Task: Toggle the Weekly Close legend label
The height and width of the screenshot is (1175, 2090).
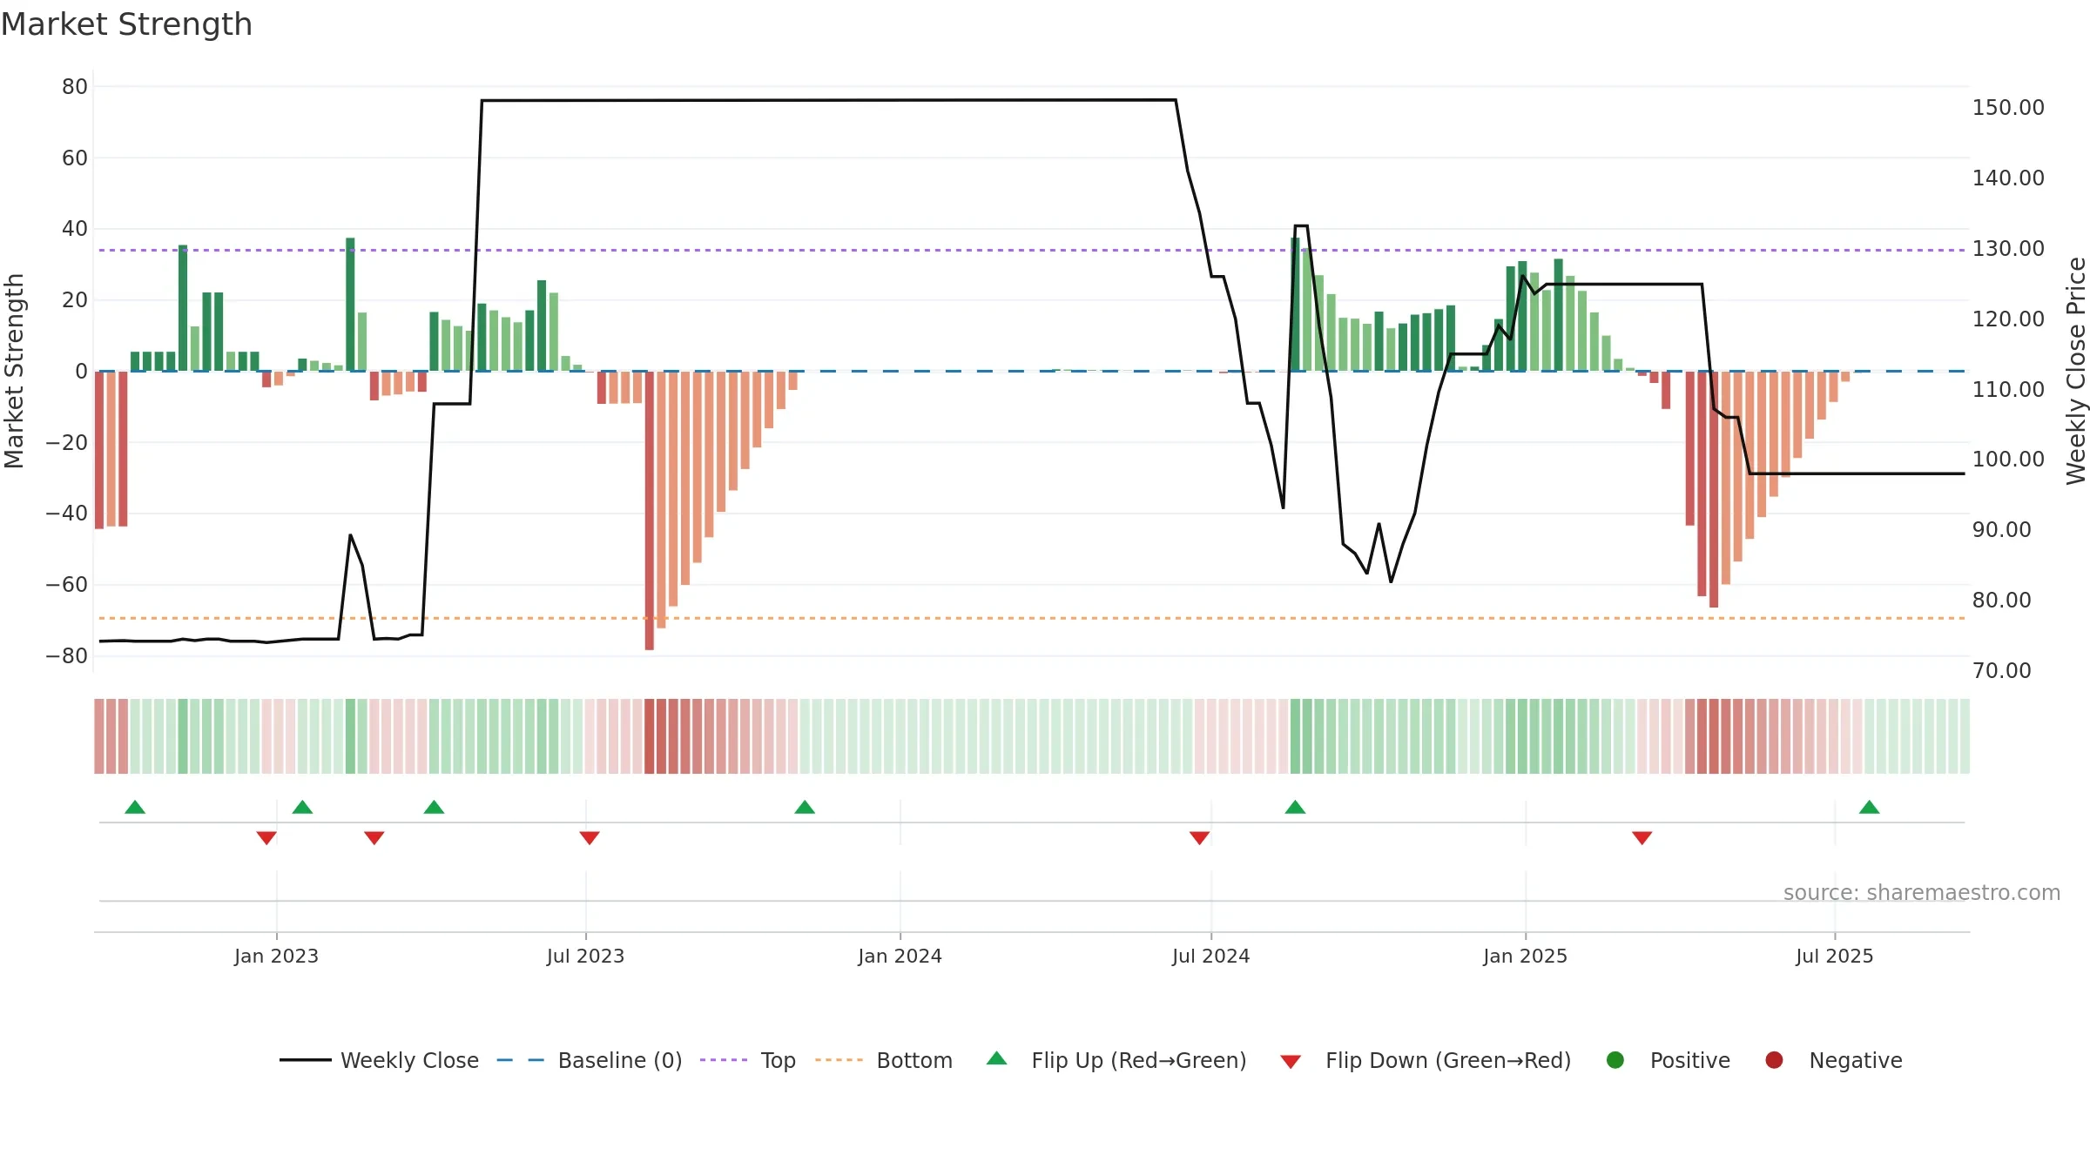Action: point(409,1061)
